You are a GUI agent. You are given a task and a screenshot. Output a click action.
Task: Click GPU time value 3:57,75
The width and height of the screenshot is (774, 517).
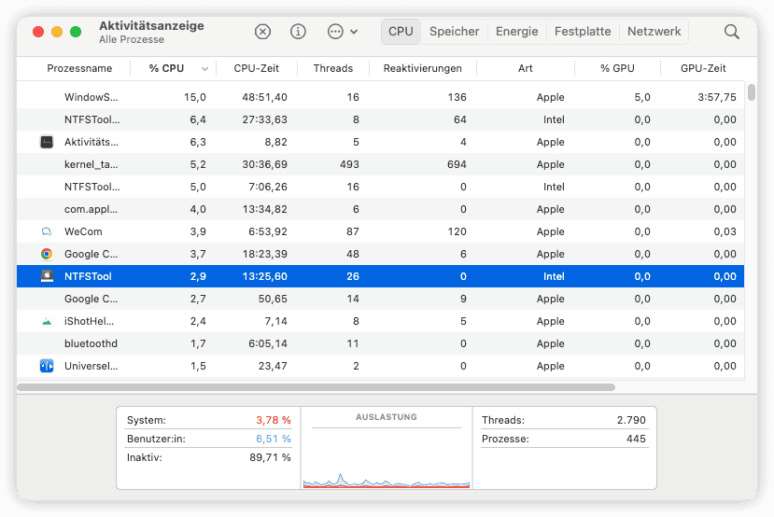pyautogui.click(x=717, y=97)
